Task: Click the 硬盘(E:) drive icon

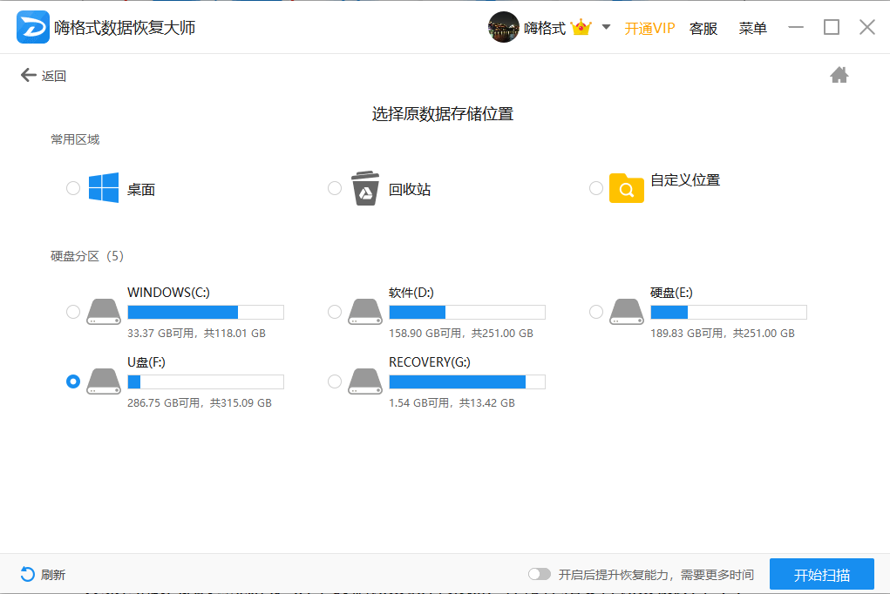Action: (627, 312)
